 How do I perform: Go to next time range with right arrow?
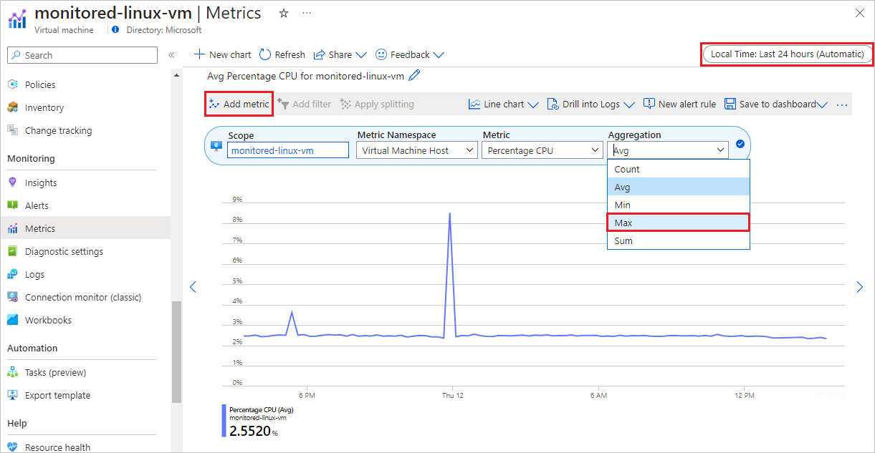click(860, 287)
